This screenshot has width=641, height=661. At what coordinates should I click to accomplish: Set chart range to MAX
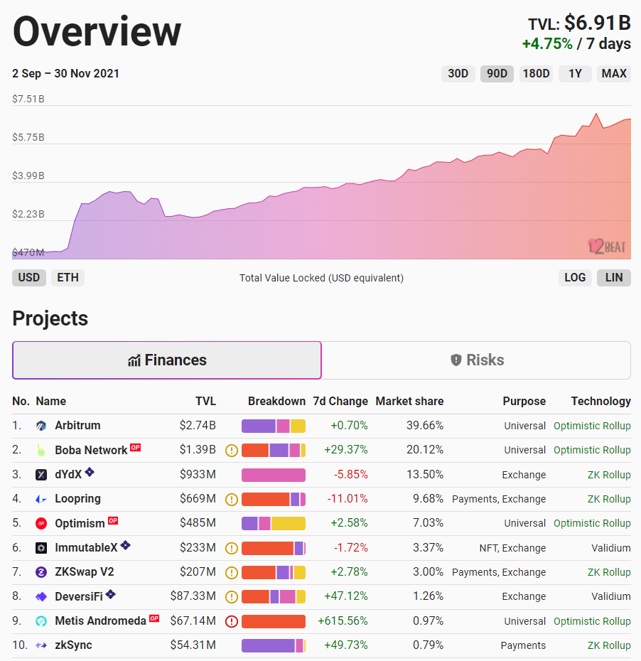613,73
